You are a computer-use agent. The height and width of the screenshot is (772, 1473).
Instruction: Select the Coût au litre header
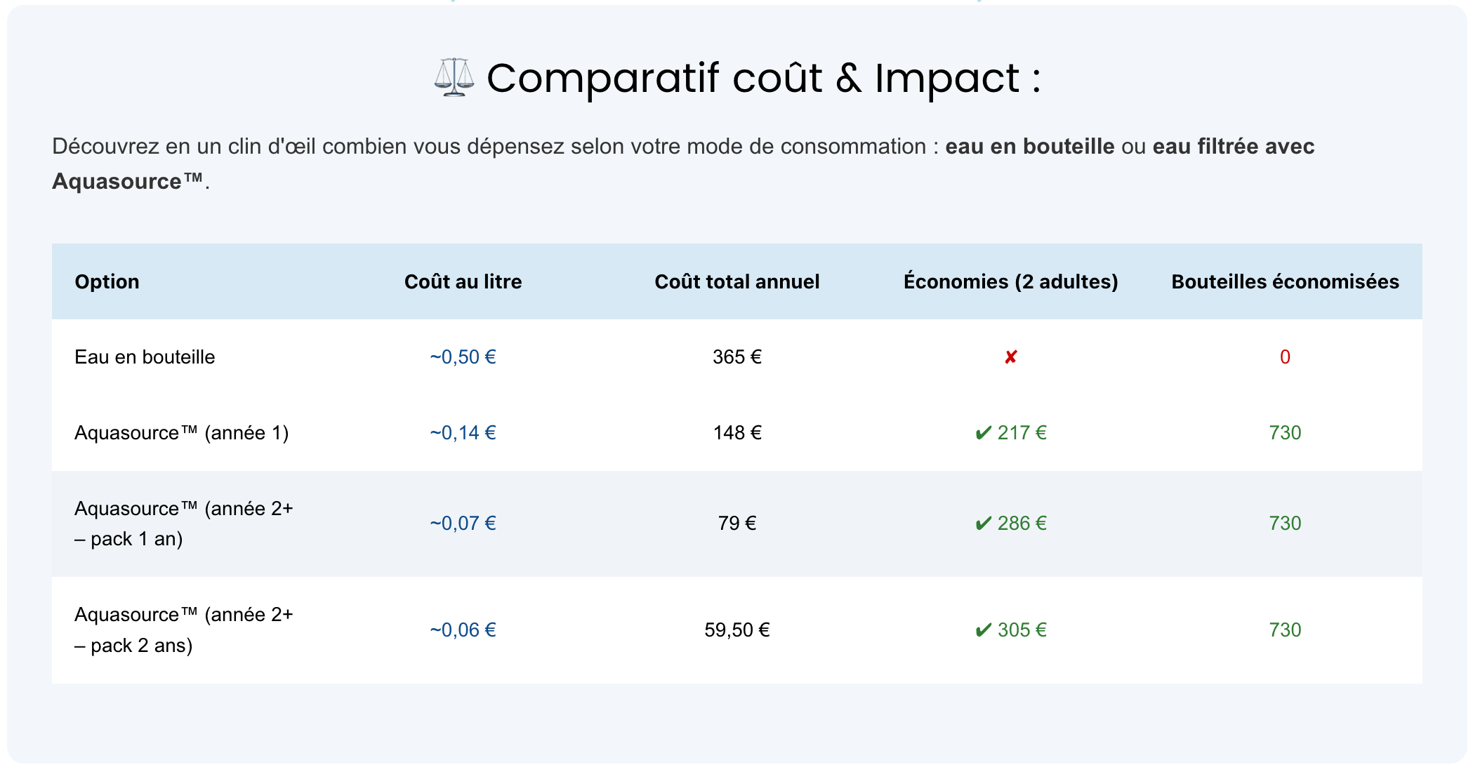click(x=463, y=281)
